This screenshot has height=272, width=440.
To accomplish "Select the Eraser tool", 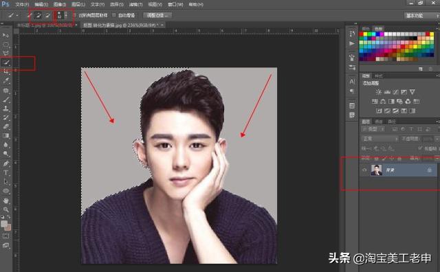I will (5, 126).
